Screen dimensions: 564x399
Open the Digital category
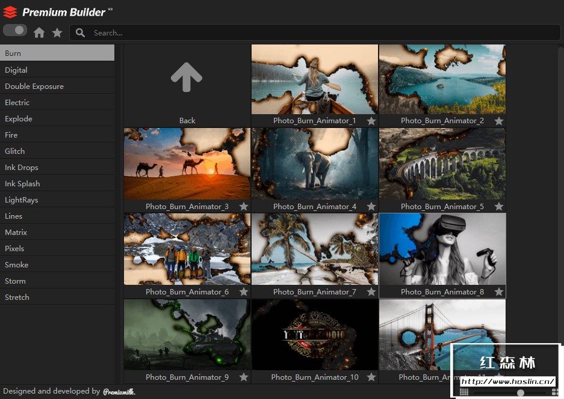(x=57, y=70)
